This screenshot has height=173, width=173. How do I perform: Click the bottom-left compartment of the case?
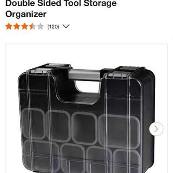[x=42, y=156]
